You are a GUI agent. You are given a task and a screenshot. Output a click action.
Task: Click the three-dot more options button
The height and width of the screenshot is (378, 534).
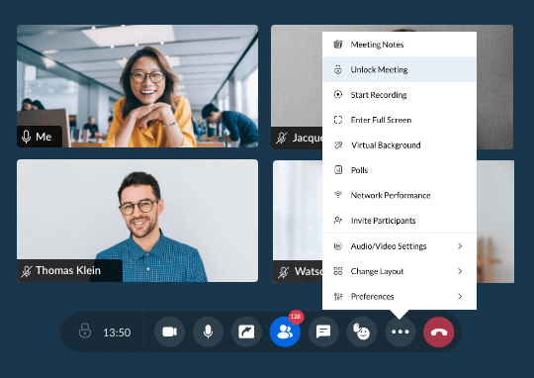pyautogui.click(x=400, y=331)
